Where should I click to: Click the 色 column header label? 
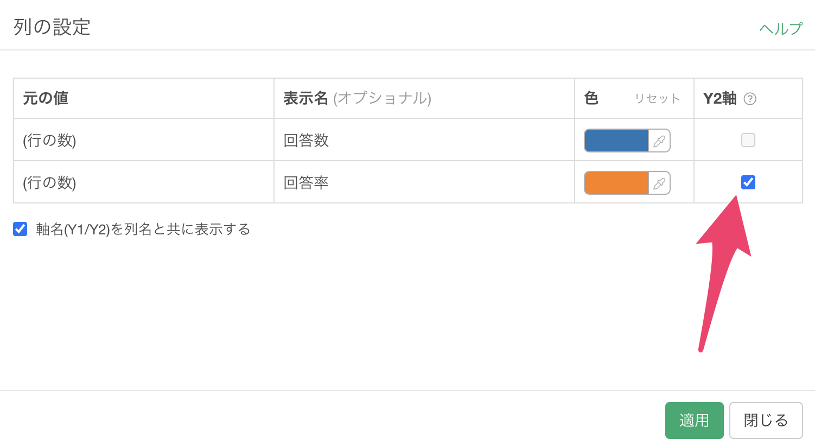pyautogui.click(x=591, y=98)
